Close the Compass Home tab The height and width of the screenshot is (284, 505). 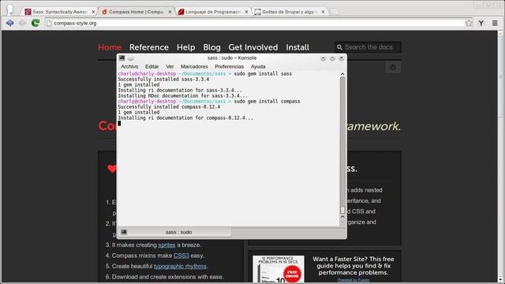(170, 12)
